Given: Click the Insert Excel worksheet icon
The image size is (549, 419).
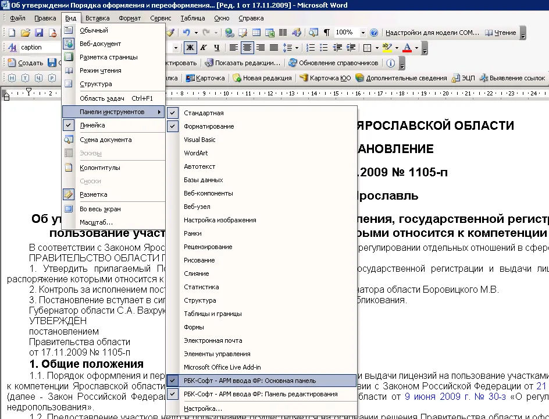Looking at the screenshot, I should (x=270, y=33).
